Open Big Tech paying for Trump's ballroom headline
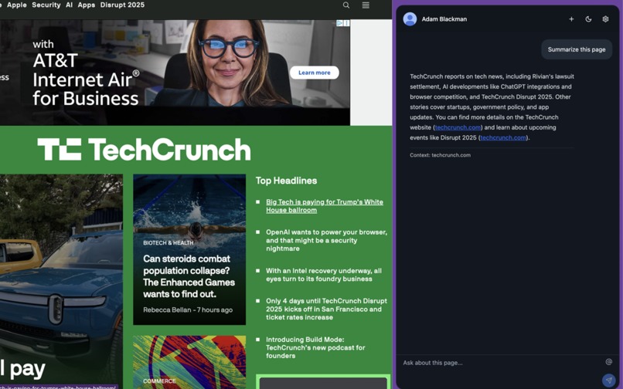623x389 pixels. click(325, 206)
